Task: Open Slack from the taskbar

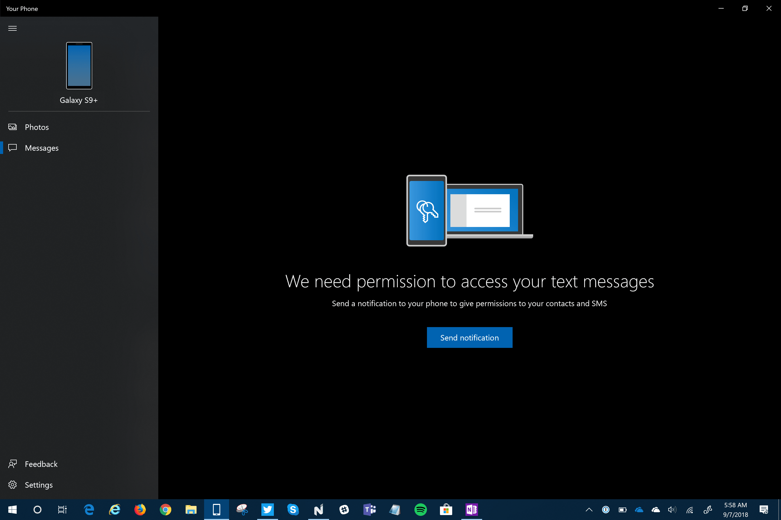Action: pos(344,510)
